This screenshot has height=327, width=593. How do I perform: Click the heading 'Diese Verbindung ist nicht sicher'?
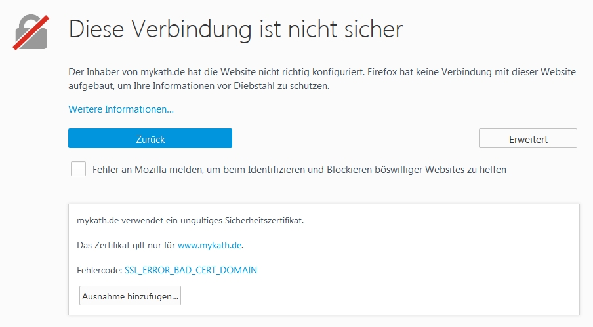(235, 29)
